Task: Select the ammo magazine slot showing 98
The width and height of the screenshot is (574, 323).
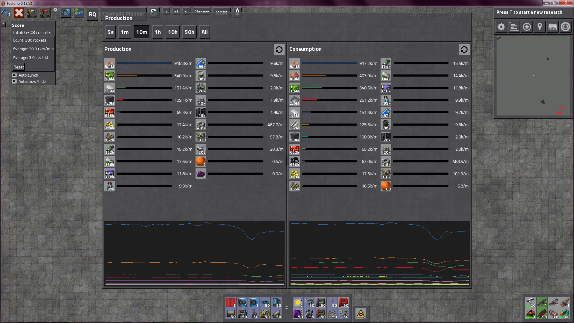Action: (542, 314)
